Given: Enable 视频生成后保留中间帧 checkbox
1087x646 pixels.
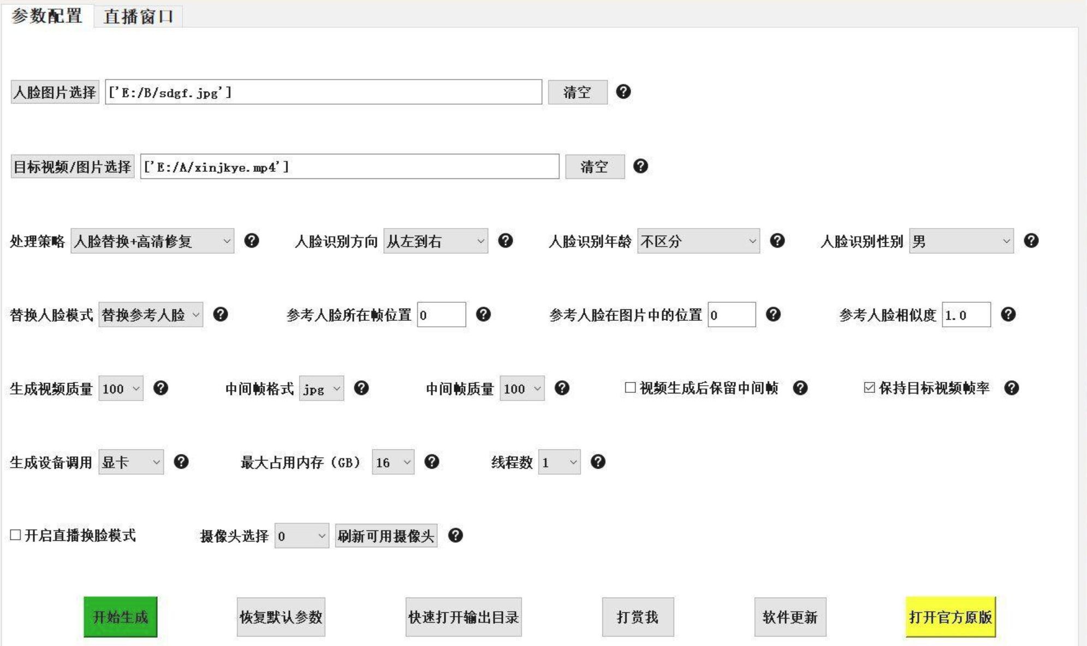Looking at the screenshot, I should click(x=630, y=388).
